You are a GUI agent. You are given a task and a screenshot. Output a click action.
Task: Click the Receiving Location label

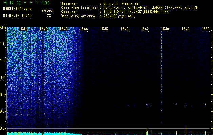(x=79, y=8)
